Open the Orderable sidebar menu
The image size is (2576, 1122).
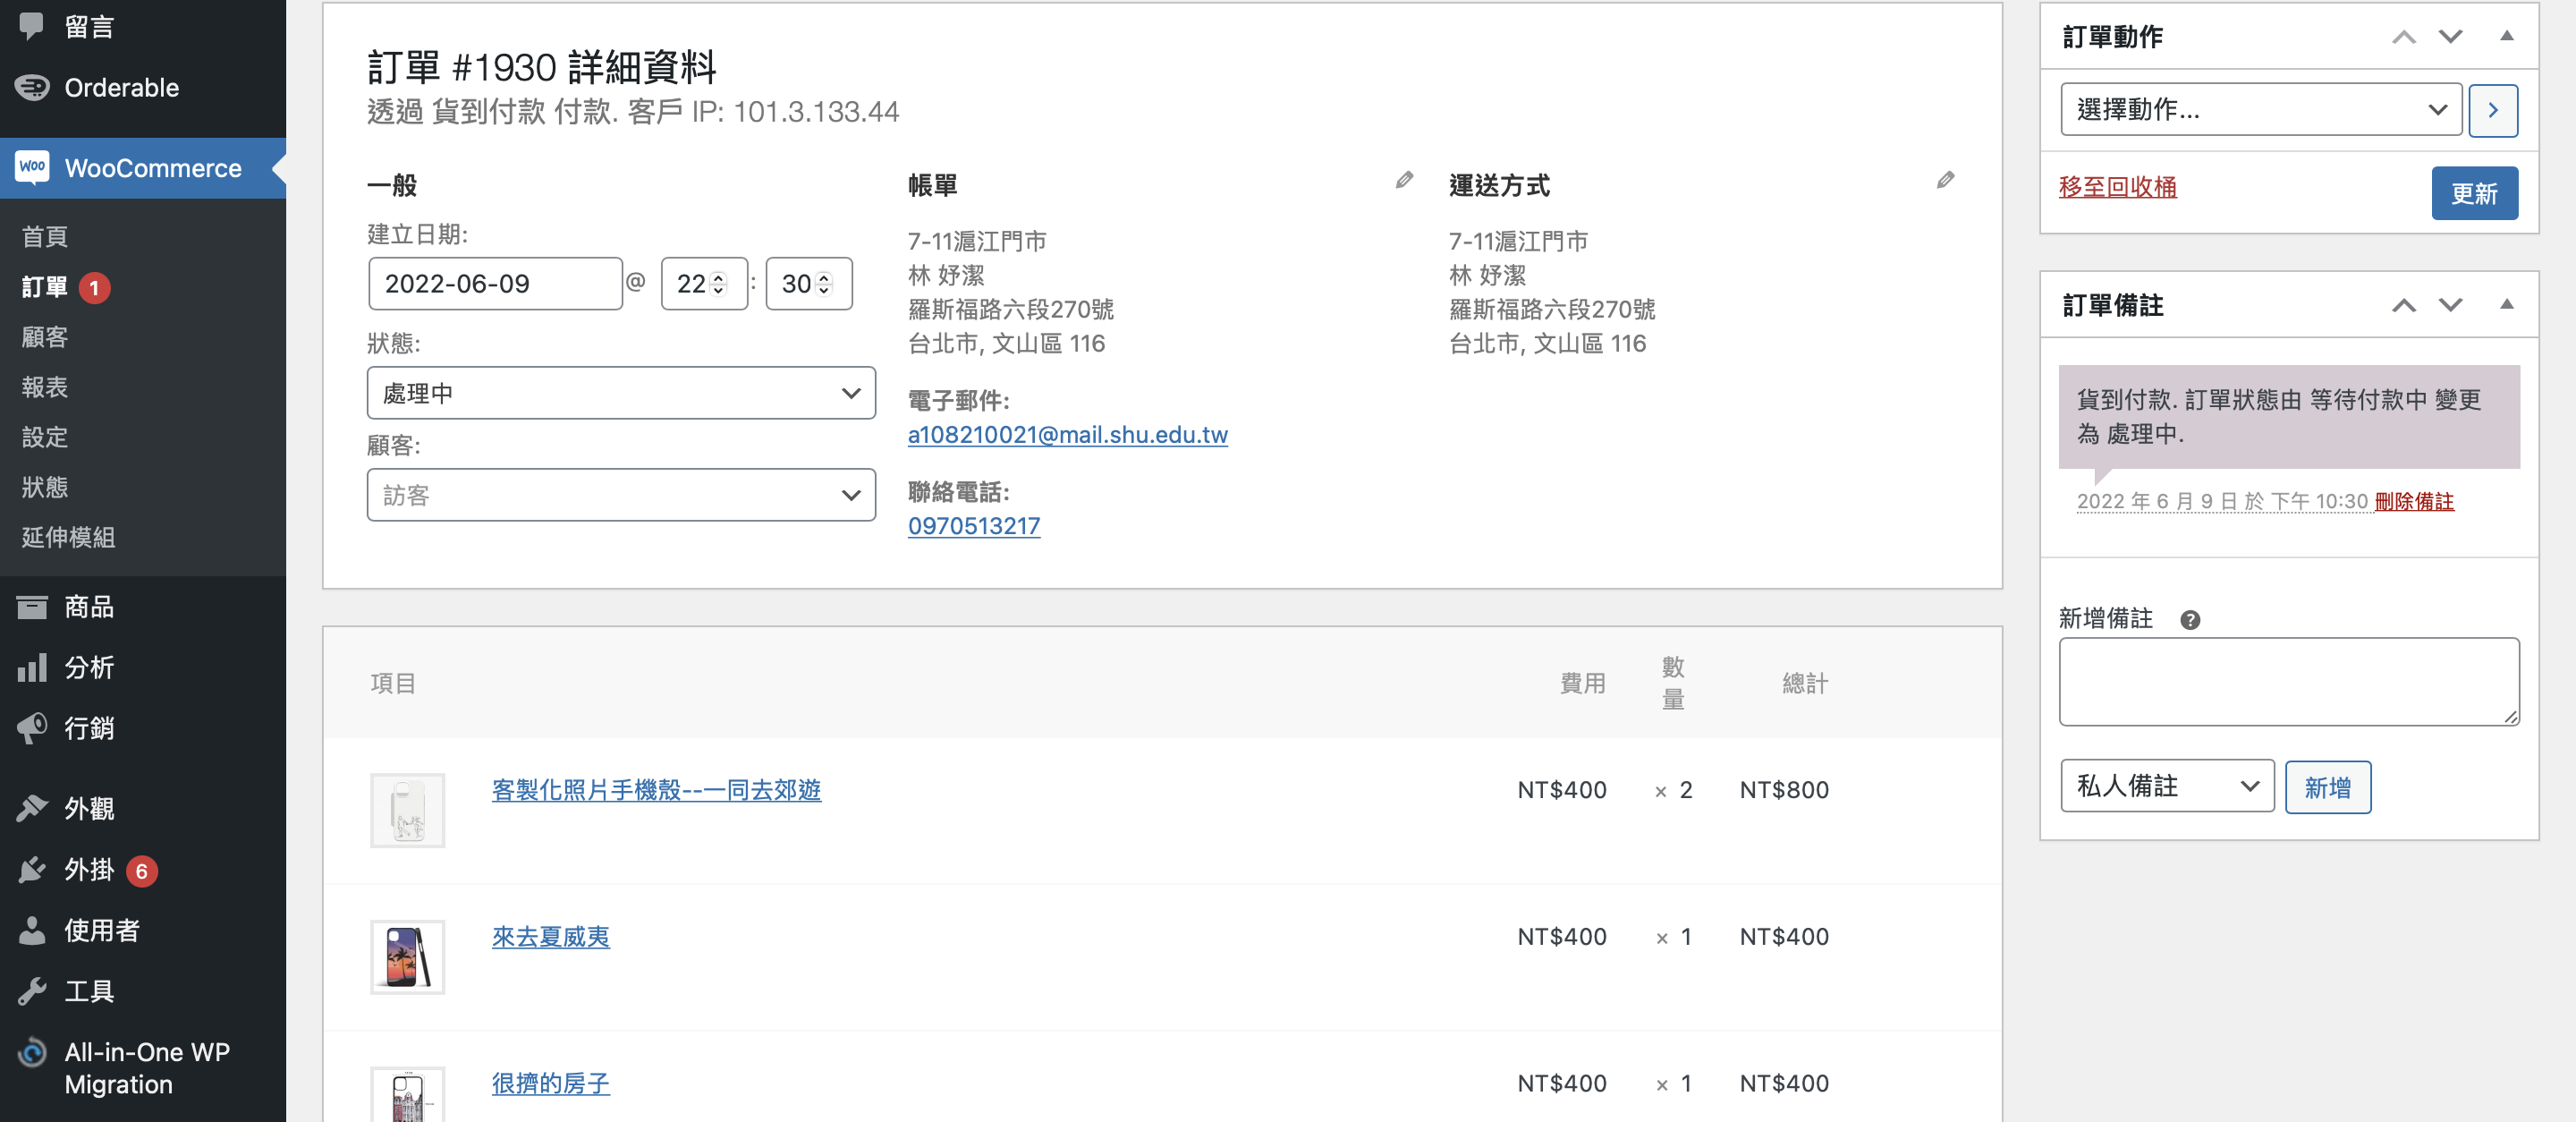click(121, 88)
